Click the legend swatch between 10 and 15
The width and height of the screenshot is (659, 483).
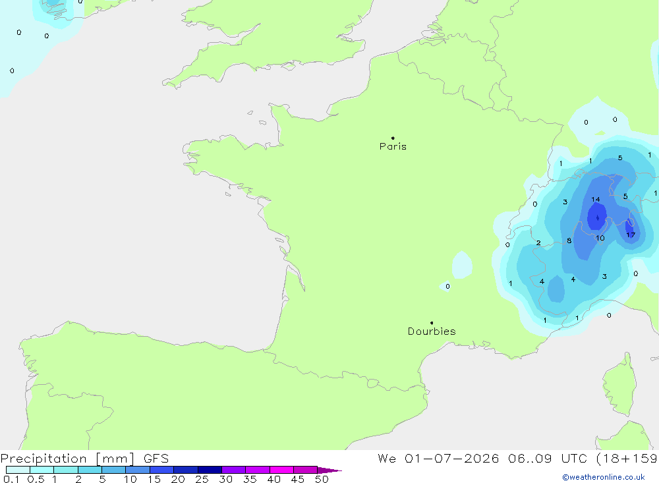(138, 470)
